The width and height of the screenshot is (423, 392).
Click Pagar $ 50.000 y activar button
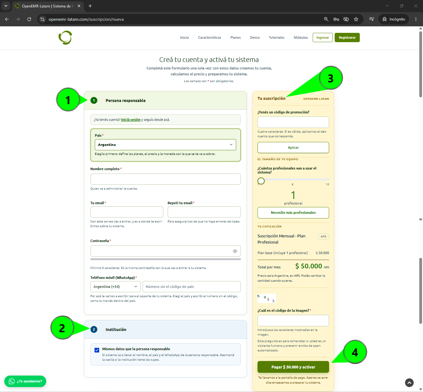(x=293, y=367)
